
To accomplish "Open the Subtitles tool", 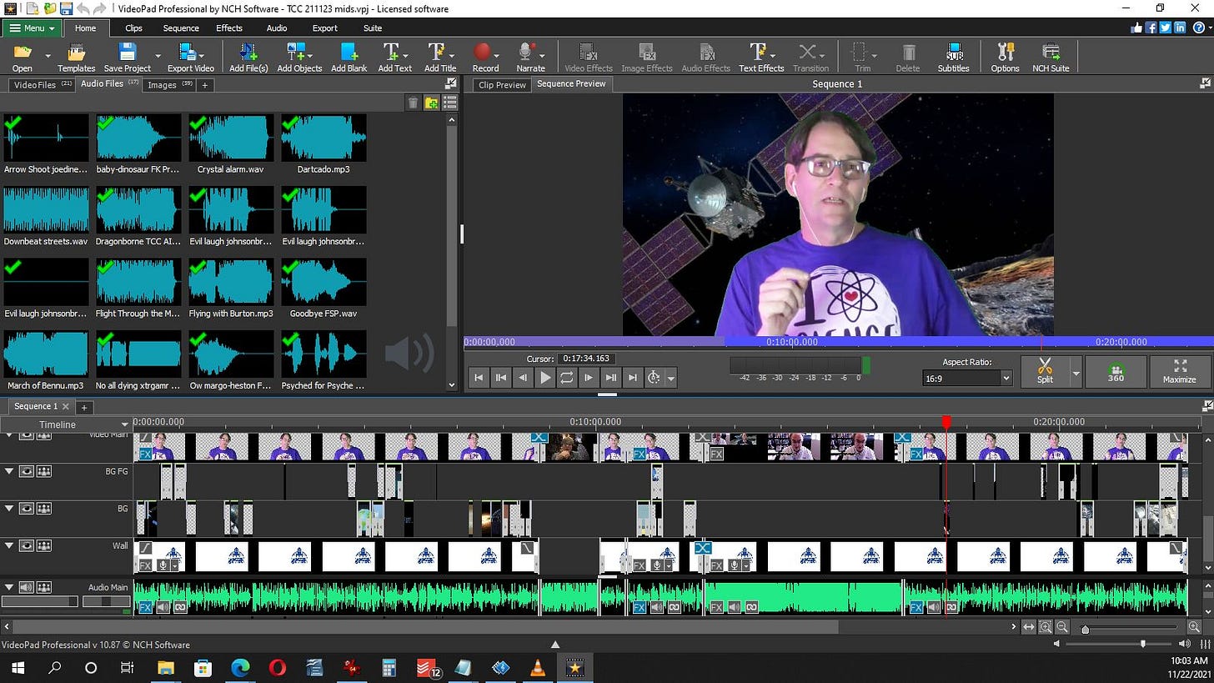I will [953, 57].
